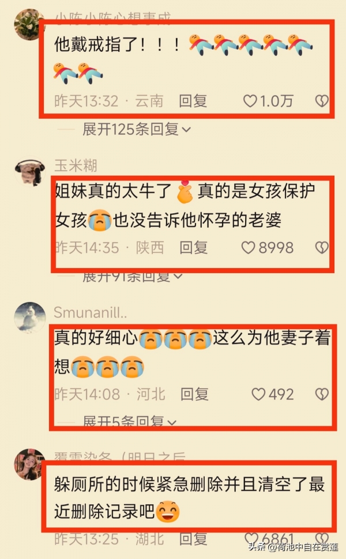Image resolution: width=346 pixels, height=559 pixels.
Task: Dislike the 他戴戒指了 comment via broken heart
Action: click(x=322, y=101)
